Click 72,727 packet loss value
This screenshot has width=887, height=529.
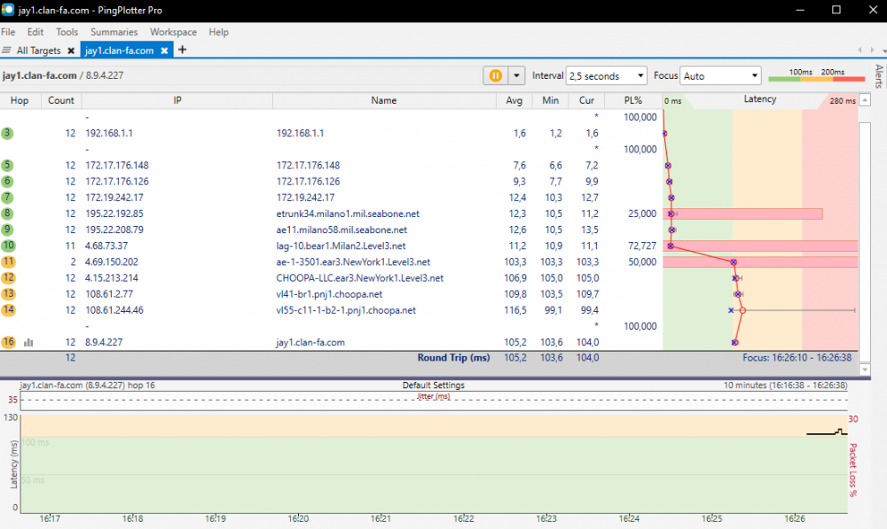642,245
